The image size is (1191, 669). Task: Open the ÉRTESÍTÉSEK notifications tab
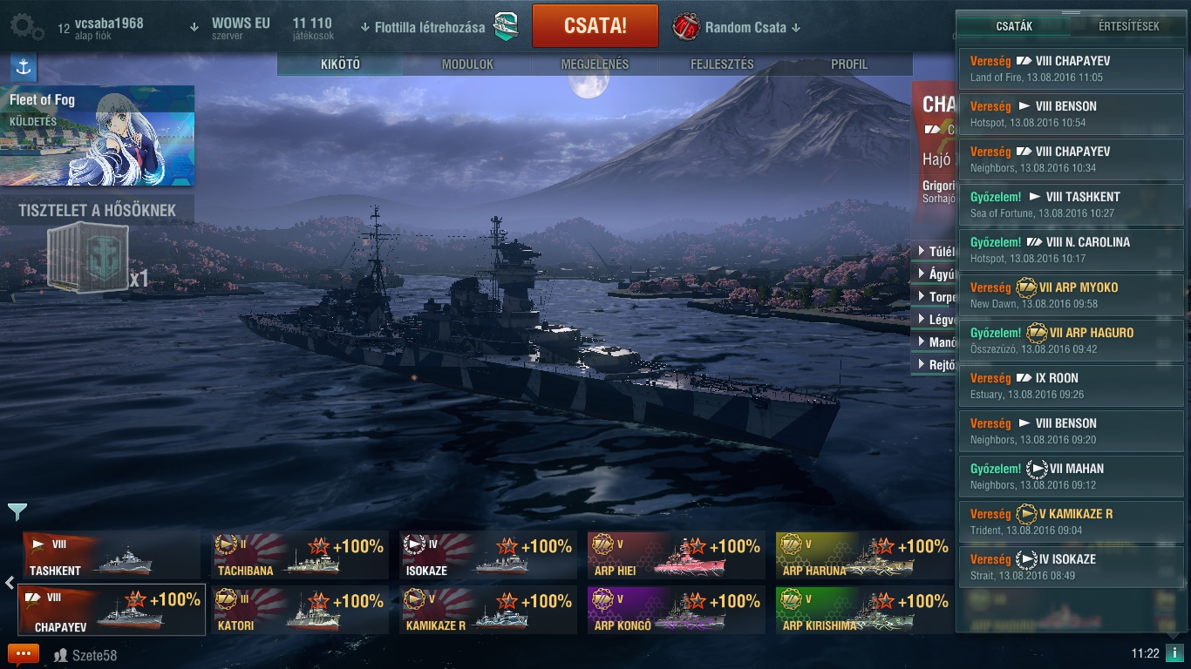1127,26
